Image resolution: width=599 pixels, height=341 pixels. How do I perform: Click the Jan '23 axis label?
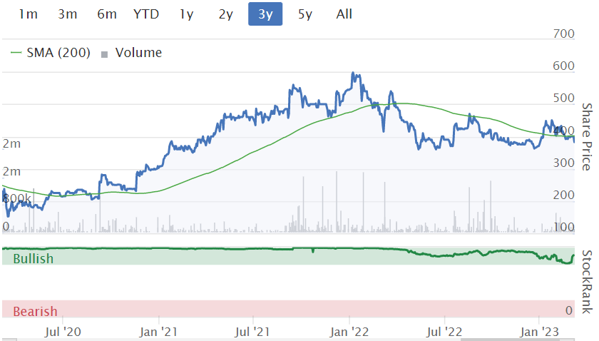(539, 332)
